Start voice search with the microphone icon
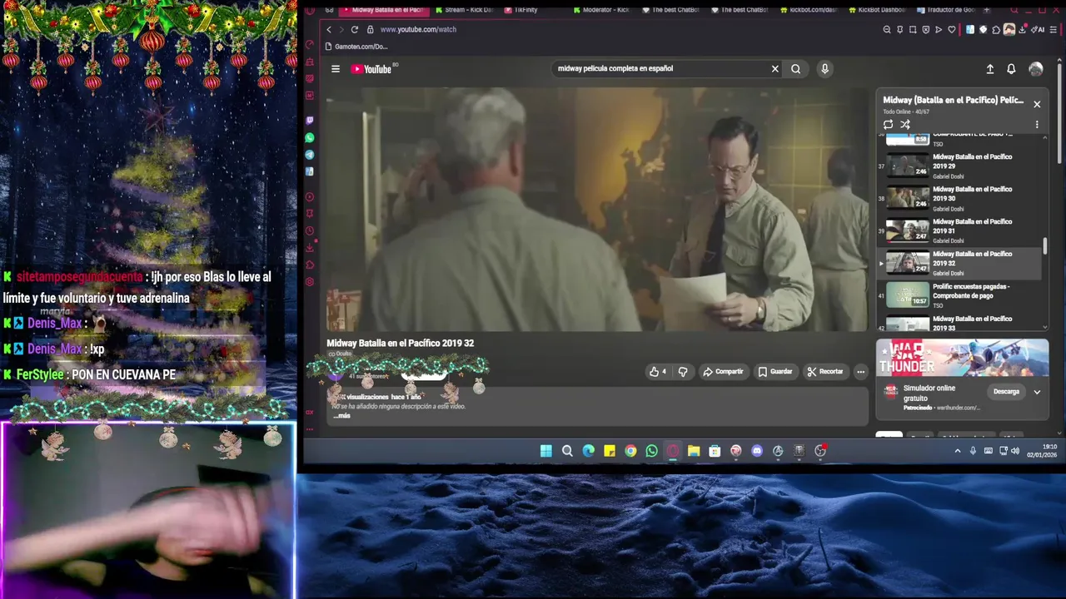This screenshot has height=599, width=1066. coord(824,69)
